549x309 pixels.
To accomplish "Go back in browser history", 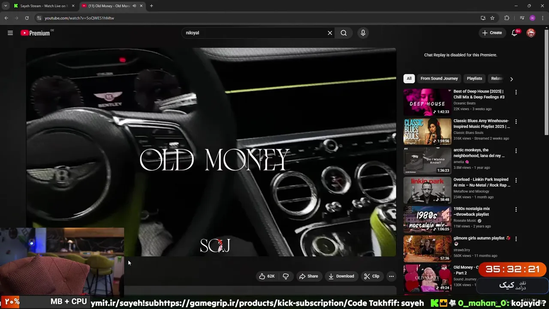I will [6, 18].
